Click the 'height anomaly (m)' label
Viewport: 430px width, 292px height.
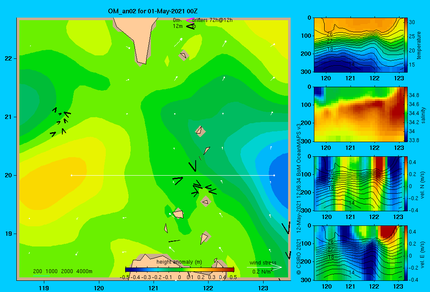(x=179, y=262)
